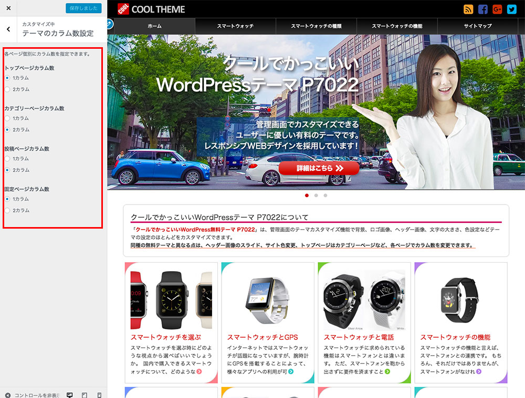
Task: Click the 保存しました button
Action: tap(83, 8)
